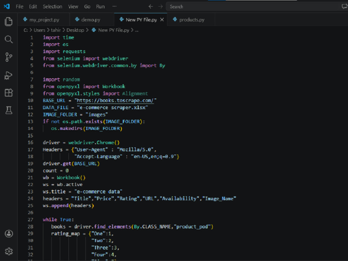Click the Desktop breadcrumb segment
The height and width of the screenshot is (261, 348).
tap(75, 30)
